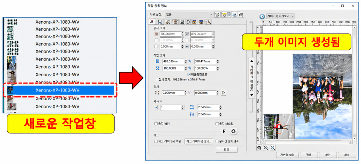Open the pencil brush icon tab
The height and width of the screenshot is (164, 361).
click(x=208, y=22)
